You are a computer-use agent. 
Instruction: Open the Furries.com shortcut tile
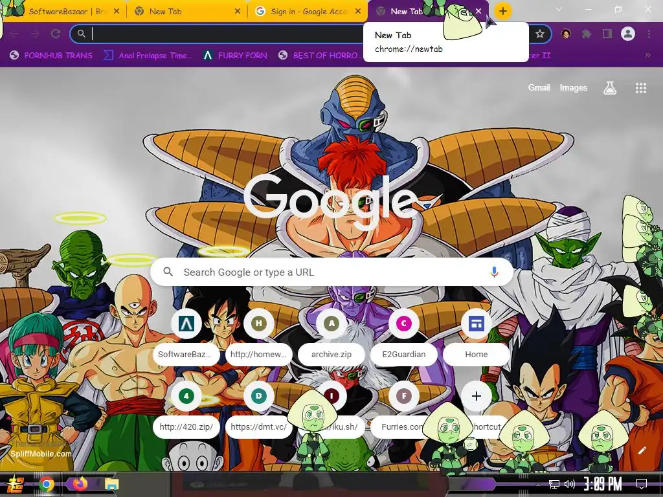pyautogui.click(x=404, y=411)
